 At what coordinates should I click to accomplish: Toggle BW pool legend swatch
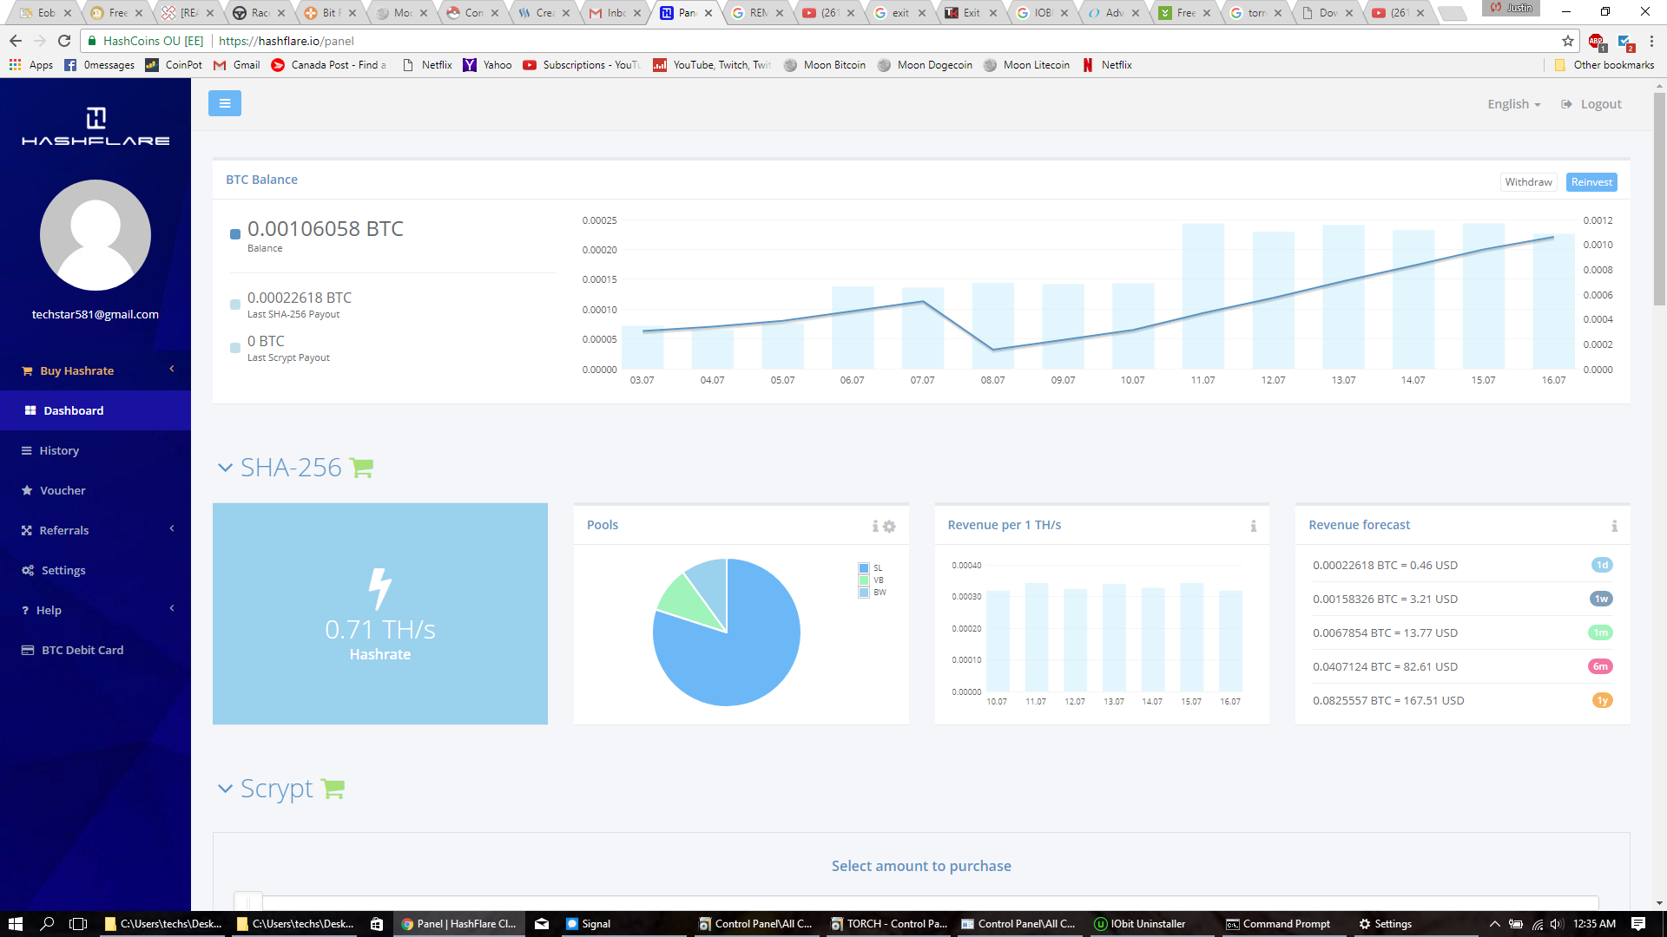pyautogui.click(x=864, y=593)
